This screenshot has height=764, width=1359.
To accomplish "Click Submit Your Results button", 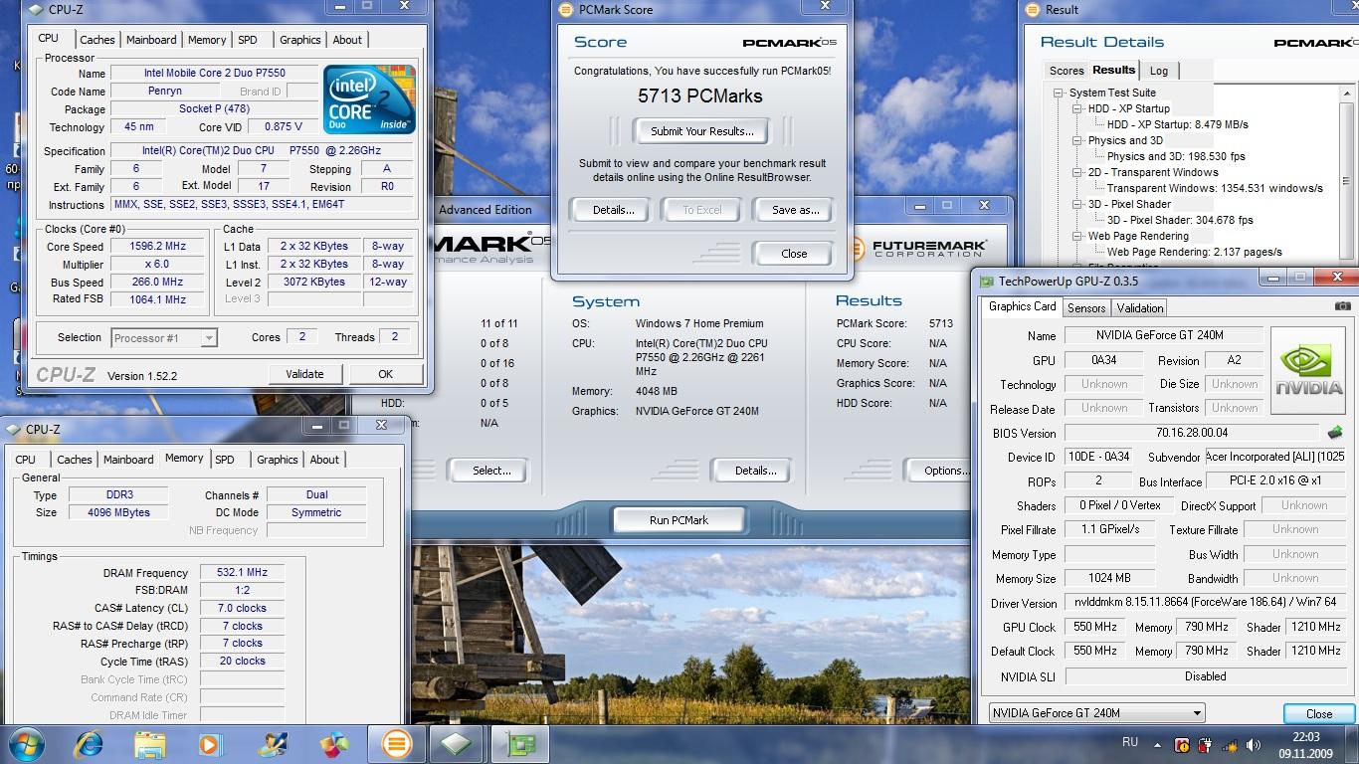I will tap(702, 131).
